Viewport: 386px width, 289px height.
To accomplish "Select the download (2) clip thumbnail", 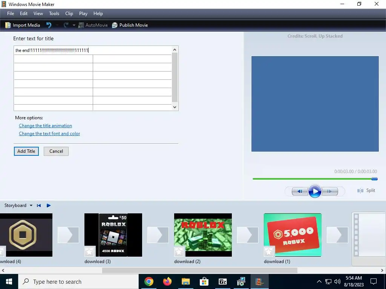I will click(203, 235).
